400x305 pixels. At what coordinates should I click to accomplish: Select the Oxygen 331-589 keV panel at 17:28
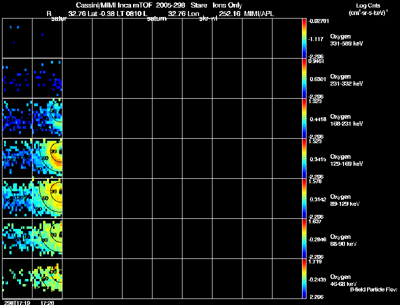[x=47, y=38]
